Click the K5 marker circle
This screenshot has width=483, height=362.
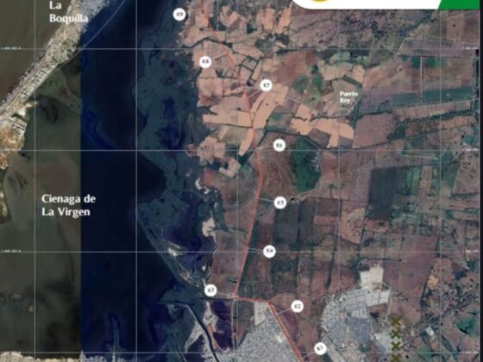280,203
